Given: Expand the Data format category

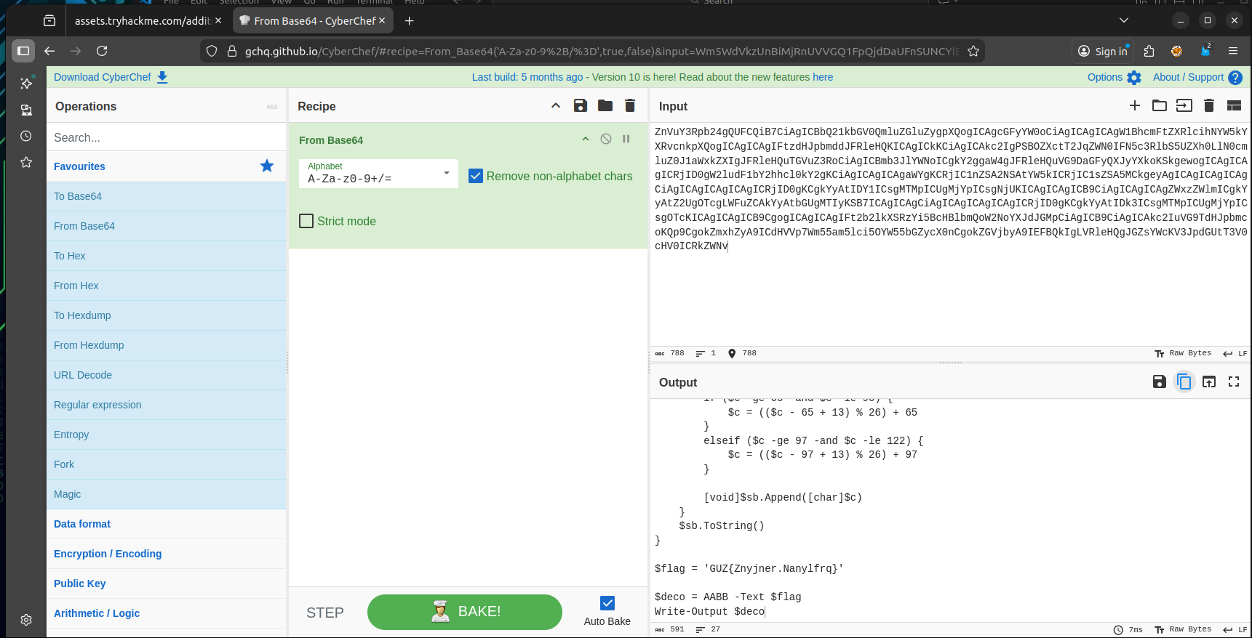Looking at the screenshot, I should [x=166, y=524].
